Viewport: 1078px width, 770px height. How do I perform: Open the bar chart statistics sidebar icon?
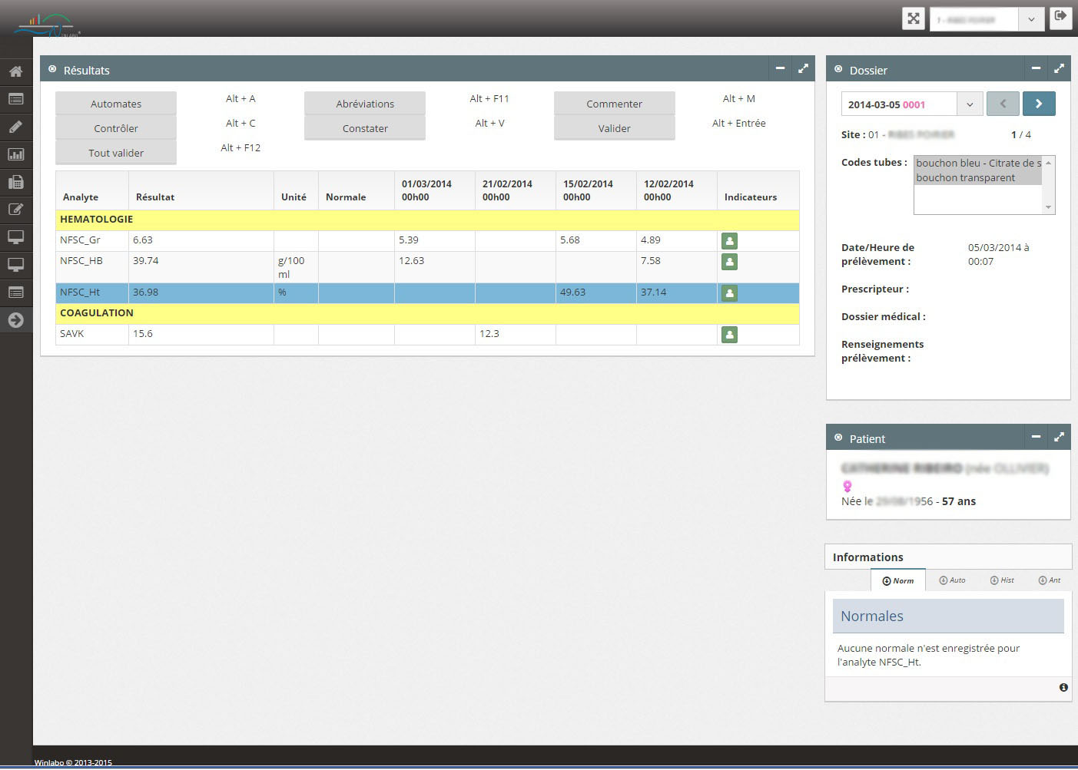[15, 154]
